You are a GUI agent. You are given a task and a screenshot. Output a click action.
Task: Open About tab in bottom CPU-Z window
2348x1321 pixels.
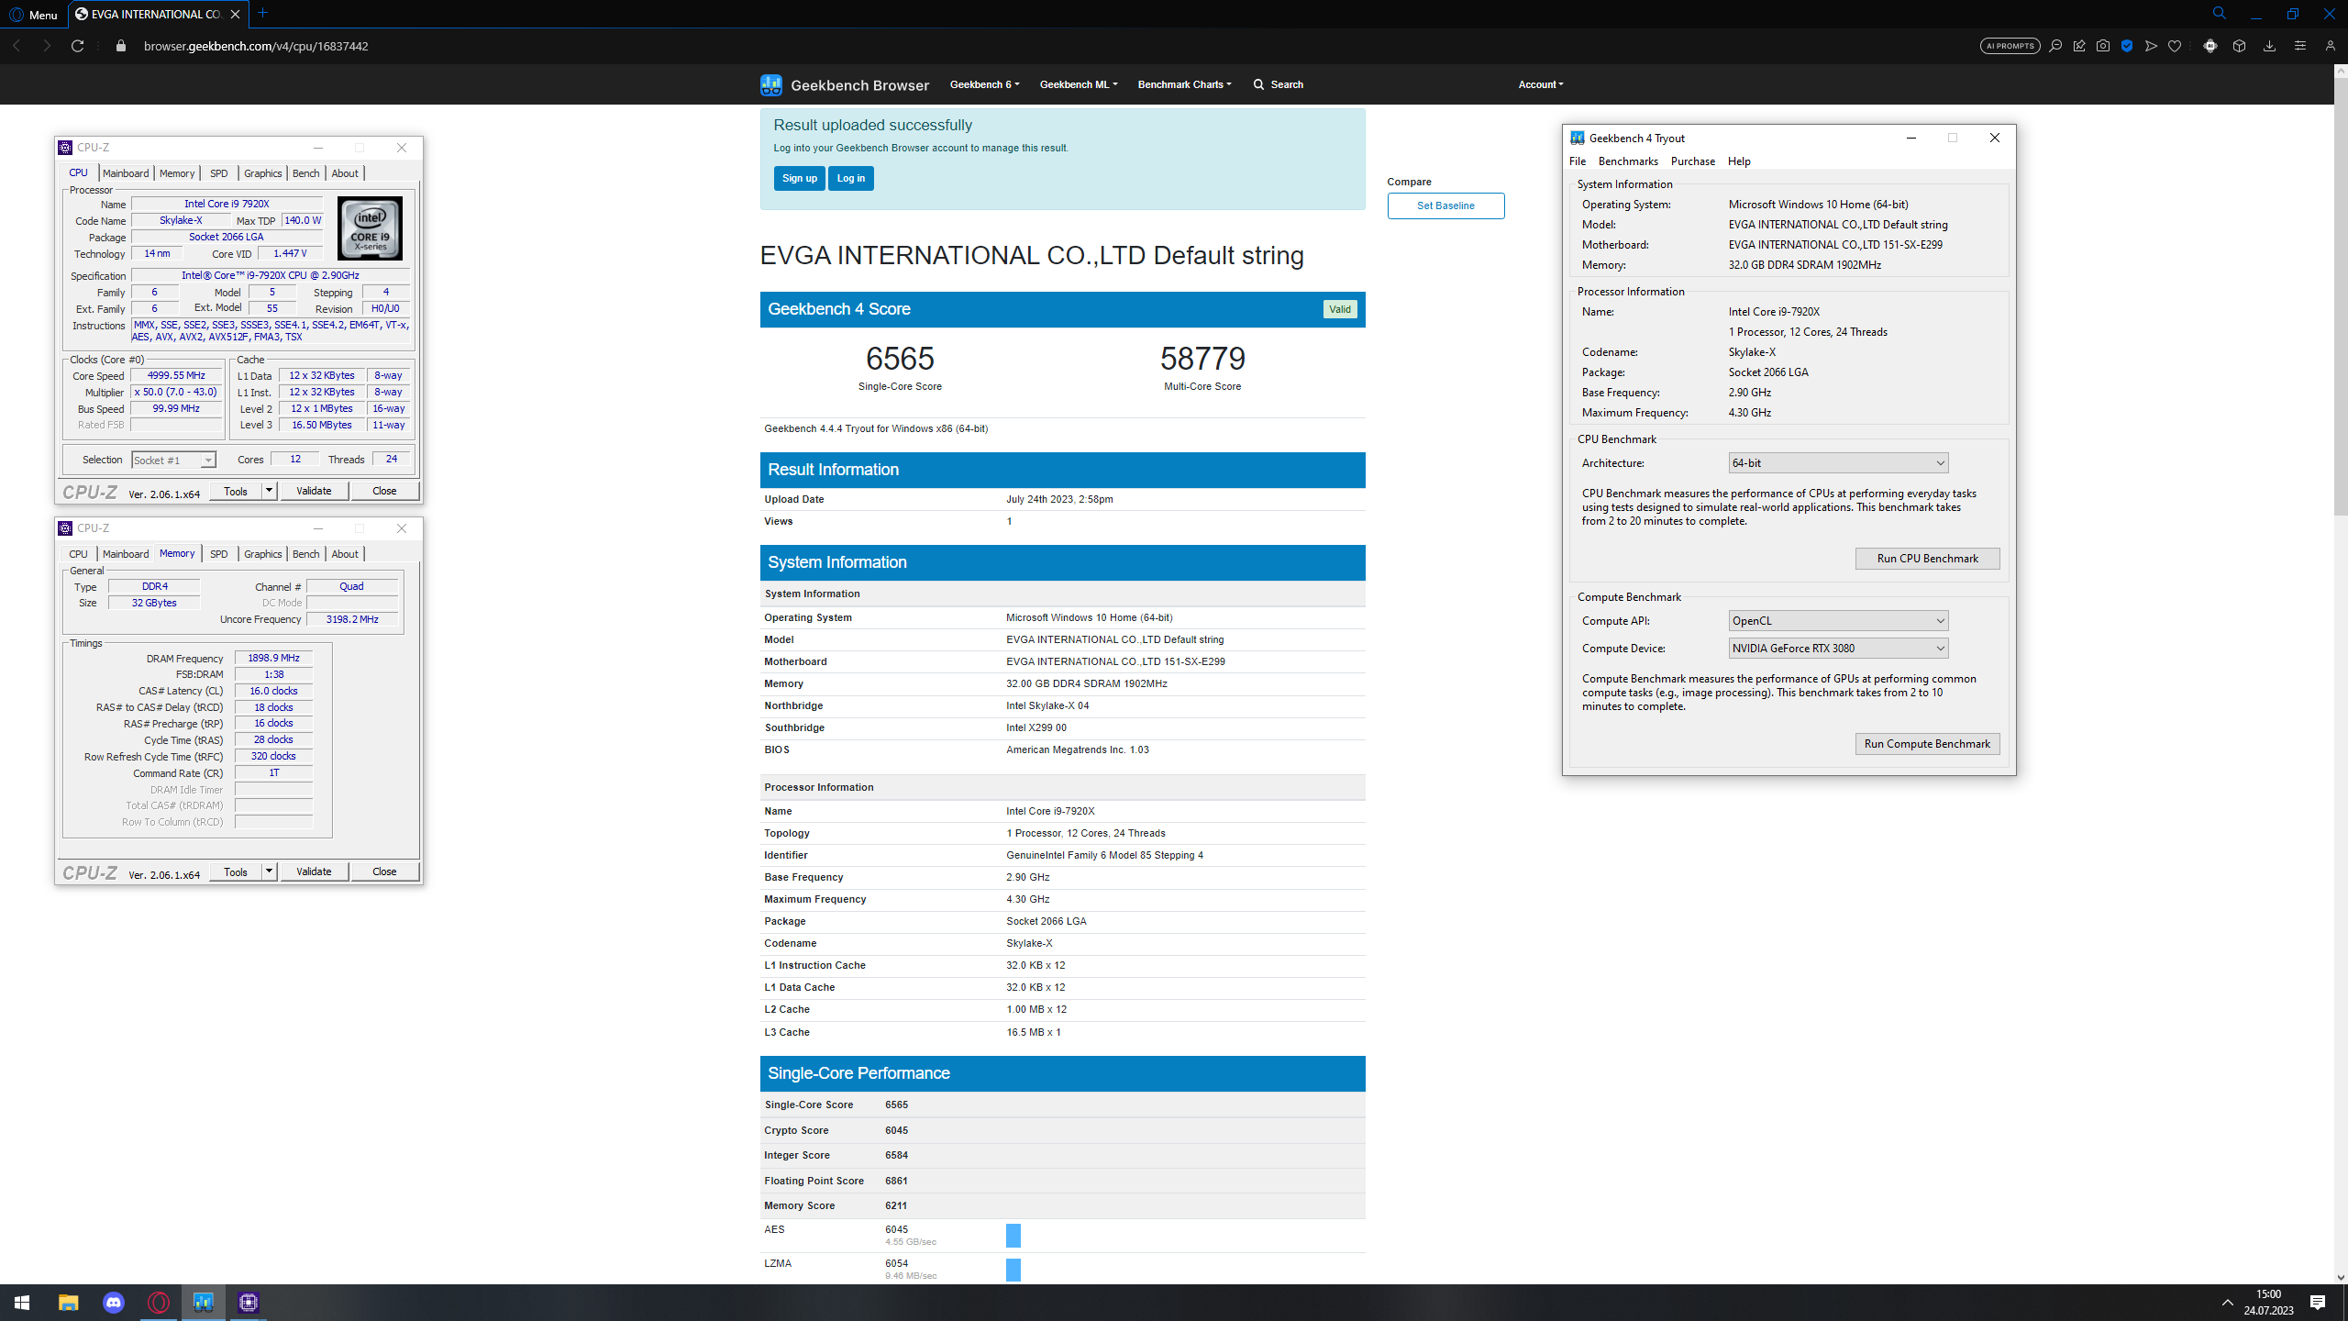click(345, 554)
